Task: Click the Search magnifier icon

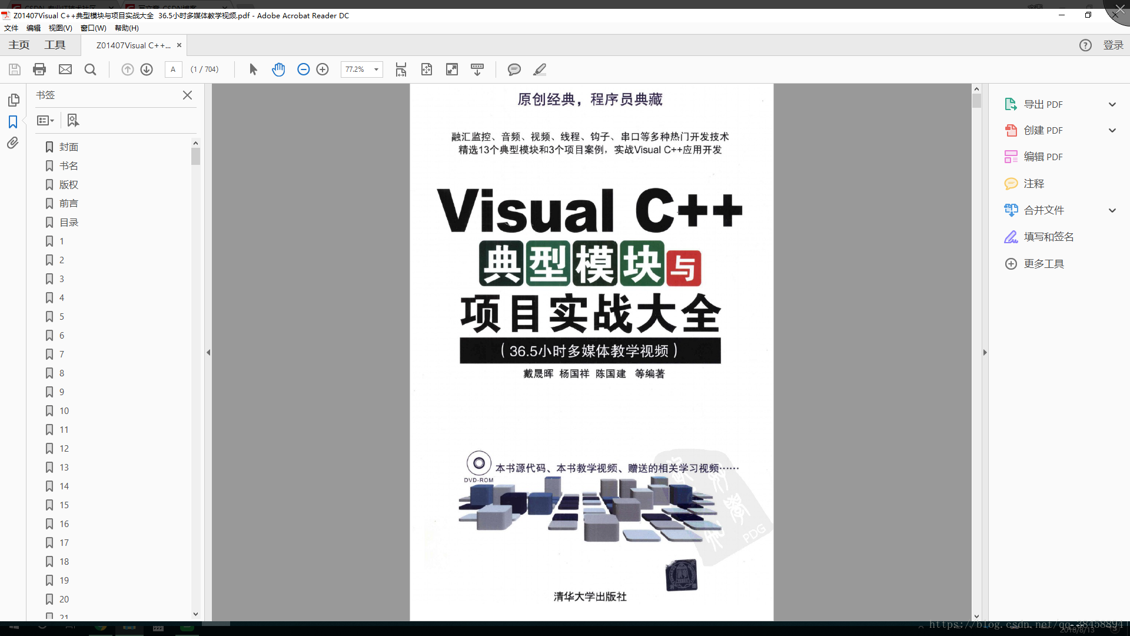Action: [90, 69]
